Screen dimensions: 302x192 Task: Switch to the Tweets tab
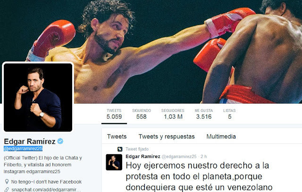point(117,136)
